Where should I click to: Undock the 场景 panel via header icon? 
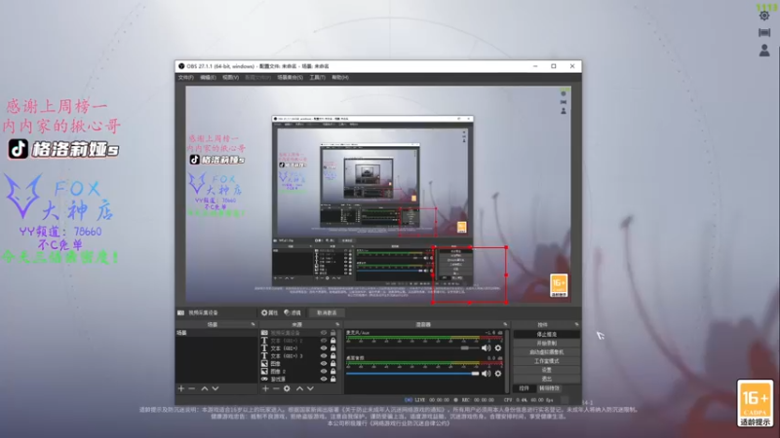[253, 324]
